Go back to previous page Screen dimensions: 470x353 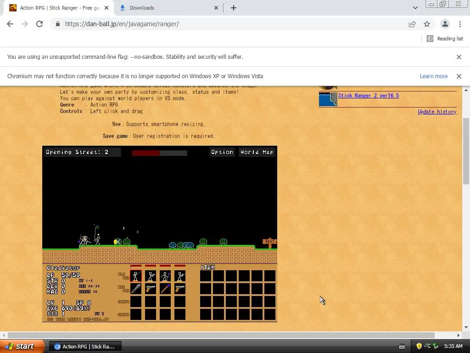coord(10,24)
